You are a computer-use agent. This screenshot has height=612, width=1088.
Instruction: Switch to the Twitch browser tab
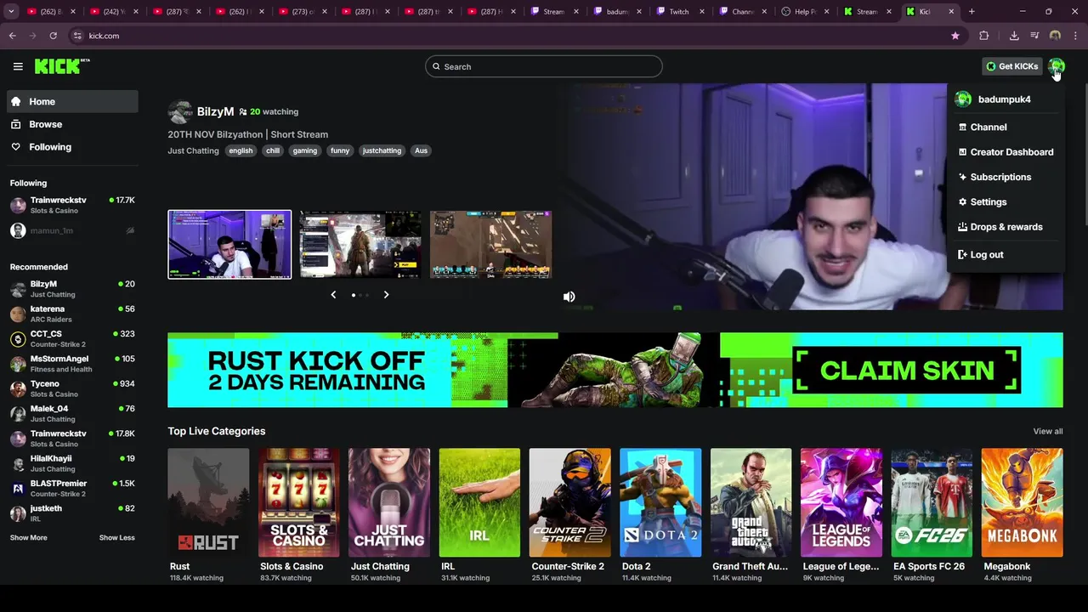pyautogui.click(x=680, y=12)
